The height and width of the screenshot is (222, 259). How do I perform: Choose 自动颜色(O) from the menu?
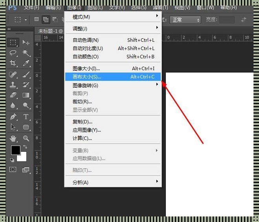(113, 57)
